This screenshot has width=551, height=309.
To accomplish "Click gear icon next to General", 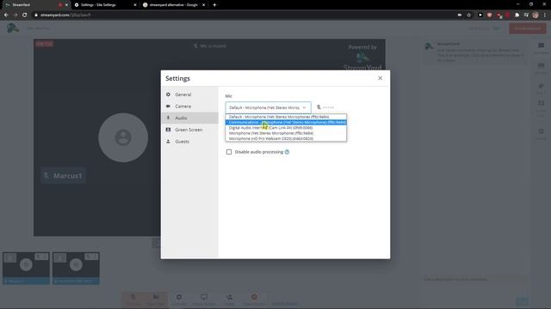I will coord(169,94).
